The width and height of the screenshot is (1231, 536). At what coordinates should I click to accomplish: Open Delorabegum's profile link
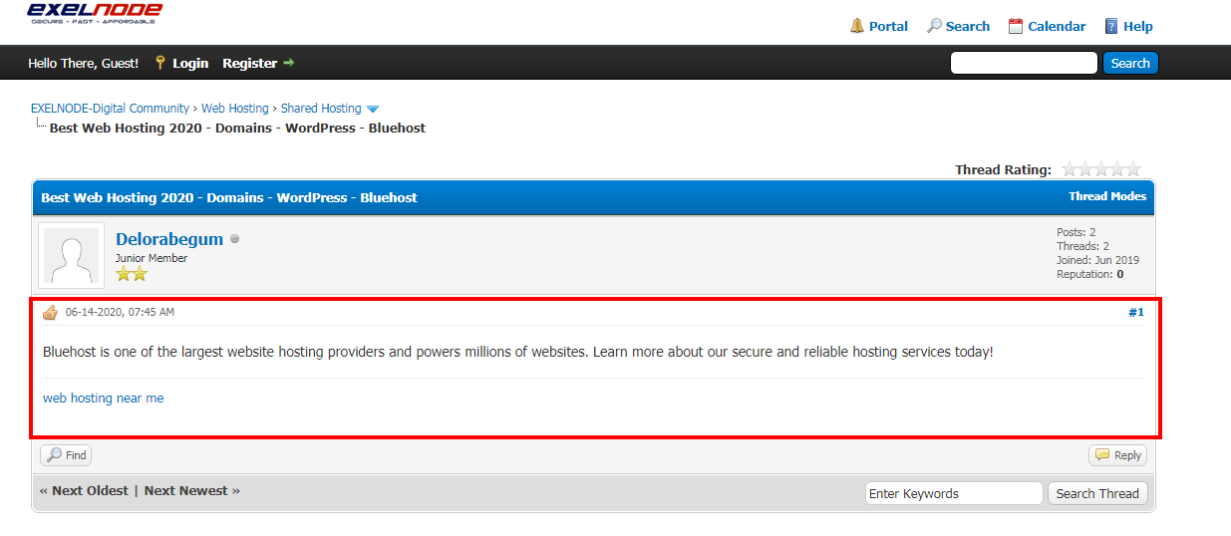[x=169, y=239]
